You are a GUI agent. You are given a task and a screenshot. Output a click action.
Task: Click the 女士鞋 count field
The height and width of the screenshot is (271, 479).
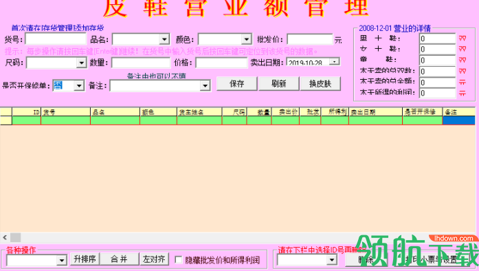(437, 50)
